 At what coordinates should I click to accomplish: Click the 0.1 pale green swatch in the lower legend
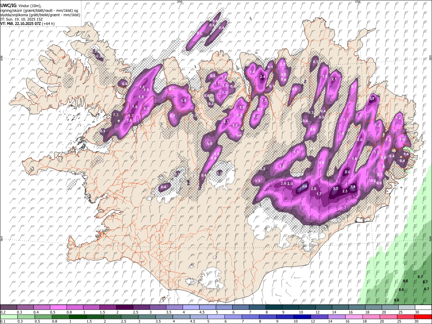(x=9, y=317)
